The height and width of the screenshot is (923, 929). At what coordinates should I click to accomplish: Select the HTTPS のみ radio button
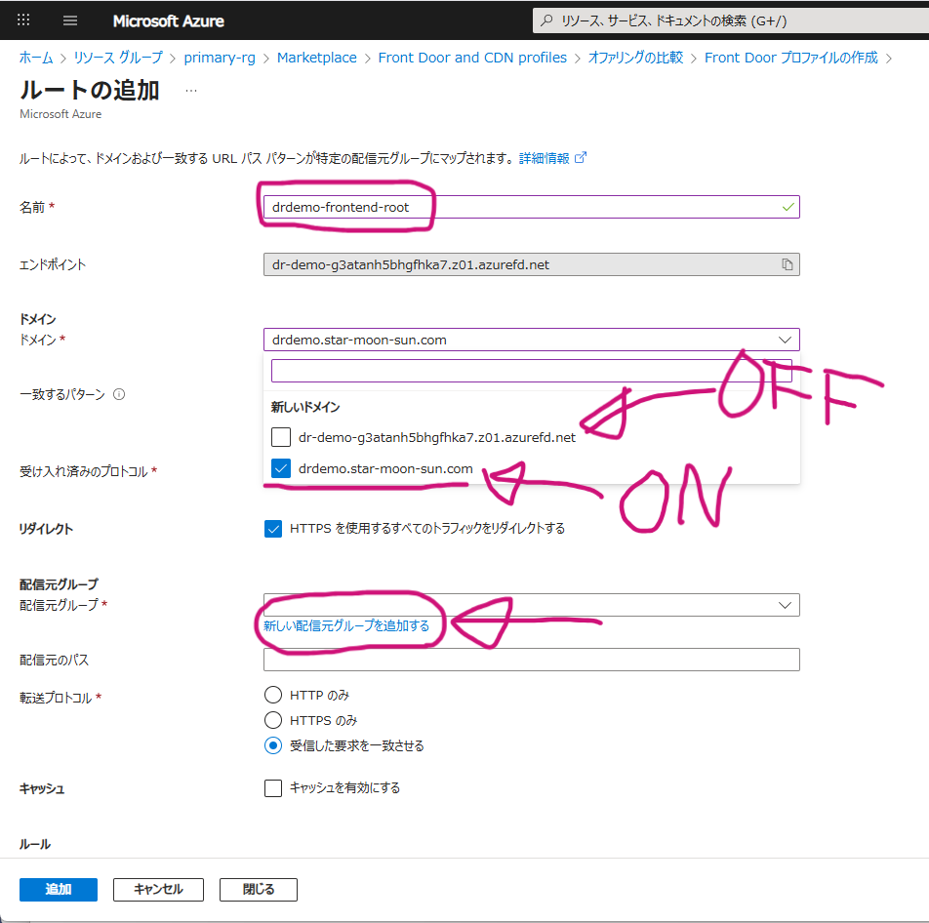[273, 720]
